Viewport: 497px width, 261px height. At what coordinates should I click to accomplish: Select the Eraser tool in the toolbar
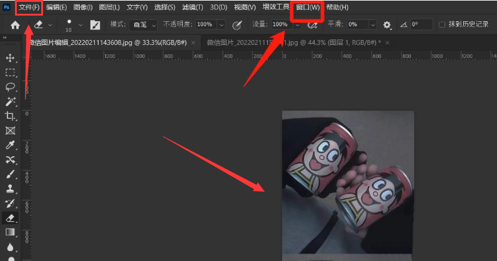point(10,218)
